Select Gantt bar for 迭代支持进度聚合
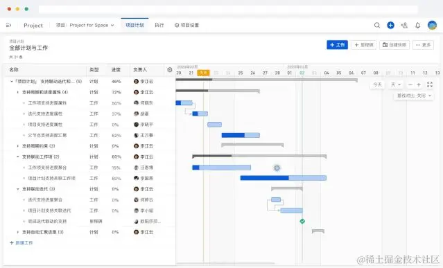 tap(276, 199)
